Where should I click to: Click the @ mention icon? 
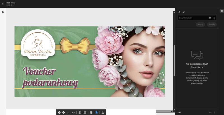(214, 18)
